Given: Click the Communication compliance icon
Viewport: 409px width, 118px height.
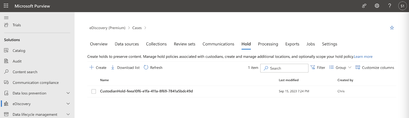Looking at the screenshot, I should (x=6, y=83).
